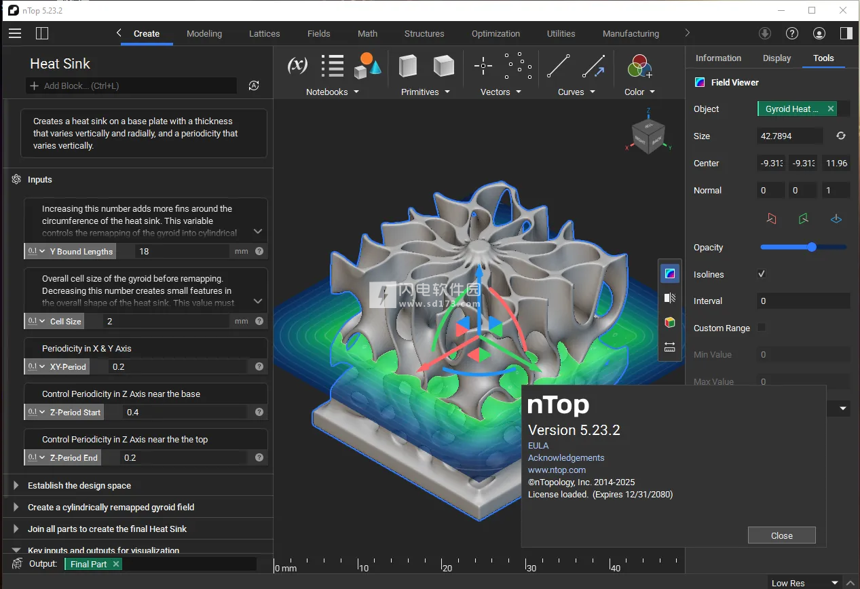Activate Field Viewer in viewport toolbar
The height and width of the screenshot is (589, 860).
point(670,273)
